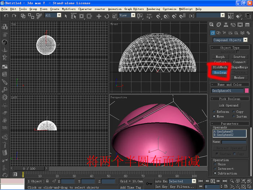
Task: Go to the animation end frame
Action: pyautogui.click(x=225, y=181)
